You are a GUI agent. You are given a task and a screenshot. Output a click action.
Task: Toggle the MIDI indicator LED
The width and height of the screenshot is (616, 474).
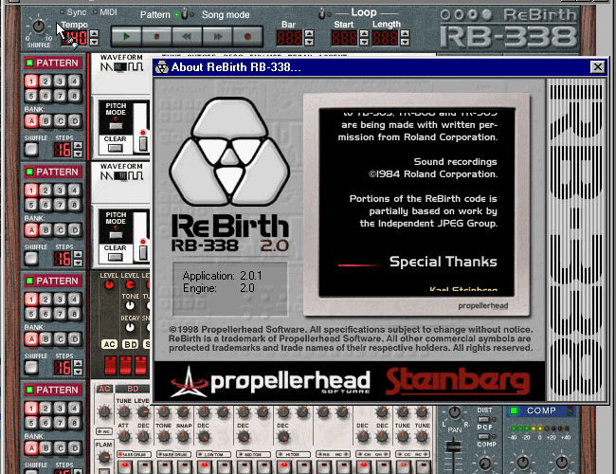click(95, 12)
